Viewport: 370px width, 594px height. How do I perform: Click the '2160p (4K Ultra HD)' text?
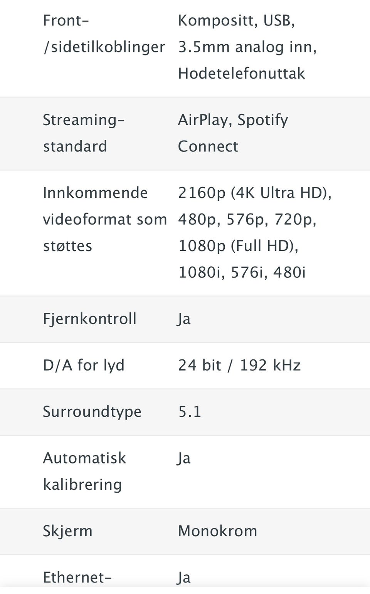click(254, 193)
